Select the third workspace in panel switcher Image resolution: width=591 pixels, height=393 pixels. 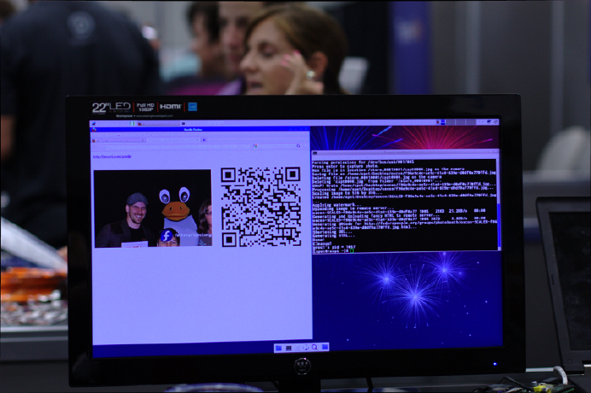[460, 122]
